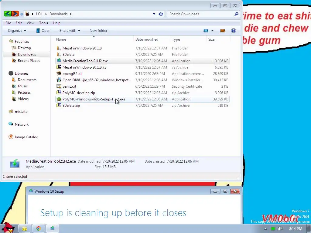Click the MesaForWindows-20.1.8 folder icon
311x233 pixels.
59,48
